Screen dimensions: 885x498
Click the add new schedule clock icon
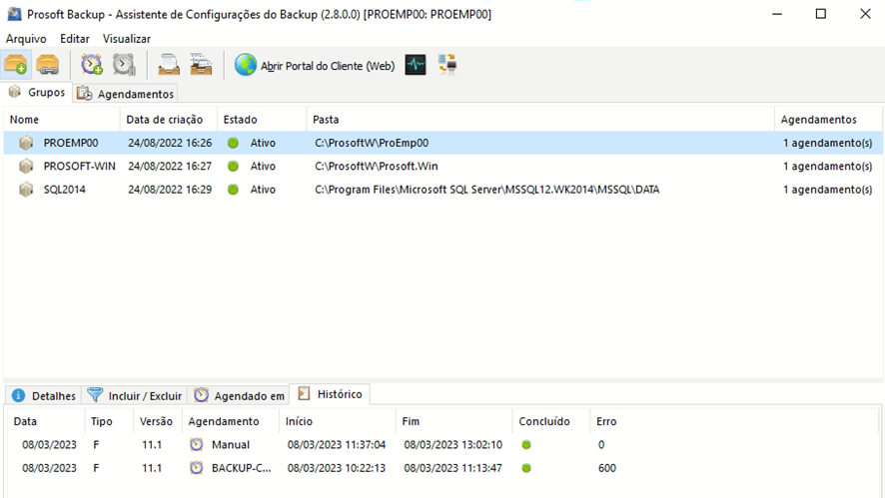92,65
